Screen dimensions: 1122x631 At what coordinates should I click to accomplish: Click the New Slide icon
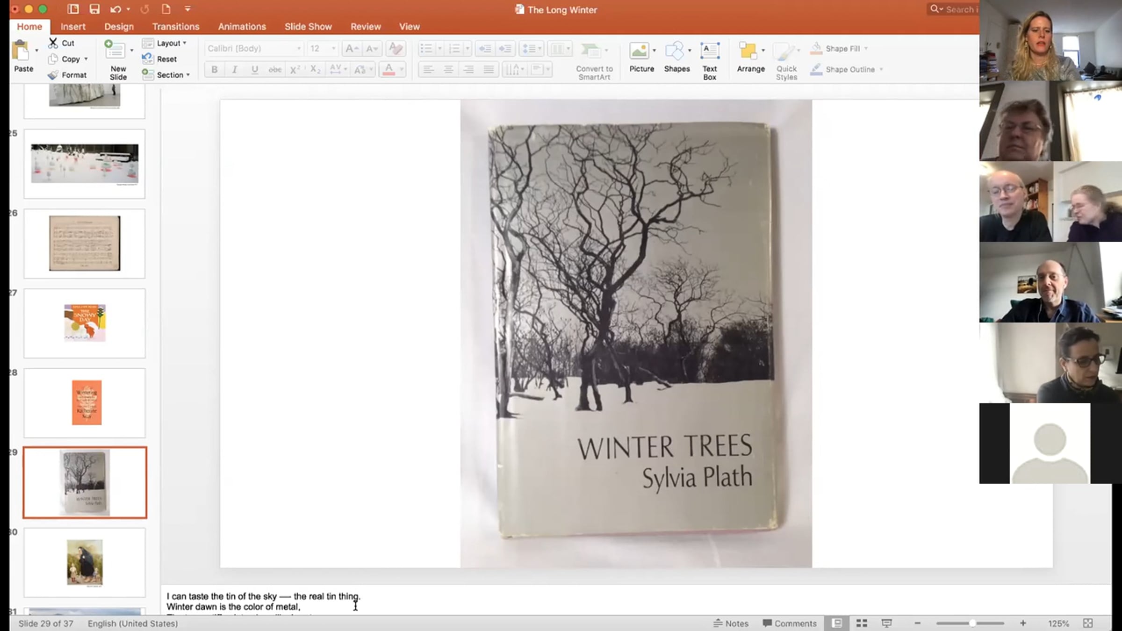click(x=115, y=50)
